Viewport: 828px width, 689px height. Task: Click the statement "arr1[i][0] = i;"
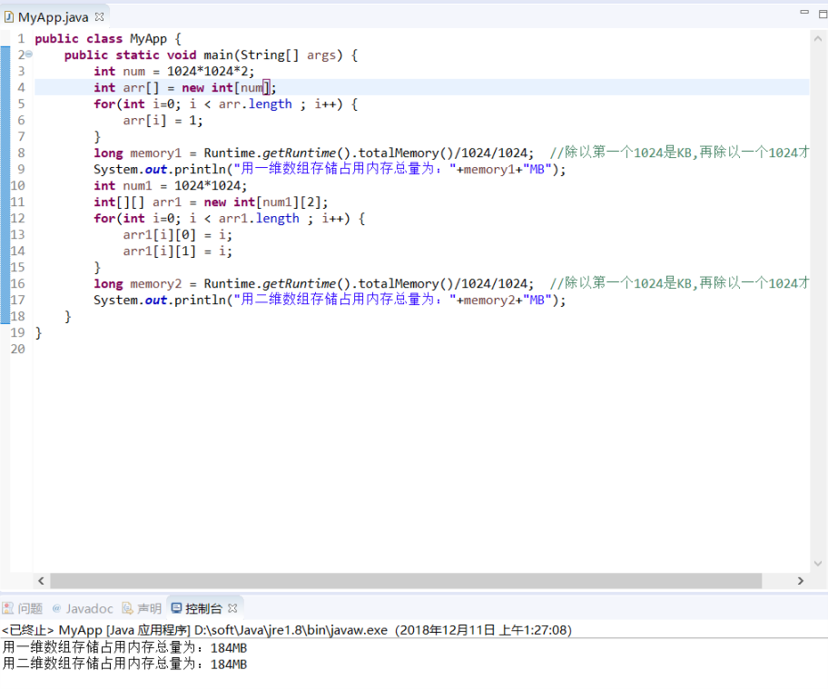point(177,235)
